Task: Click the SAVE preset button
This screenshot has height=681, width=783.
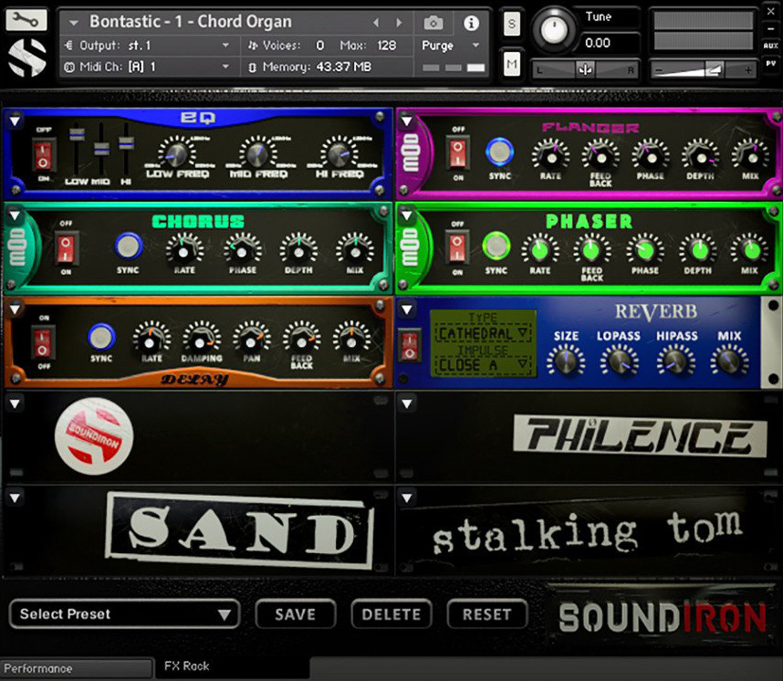Action: tap(295, 614)
